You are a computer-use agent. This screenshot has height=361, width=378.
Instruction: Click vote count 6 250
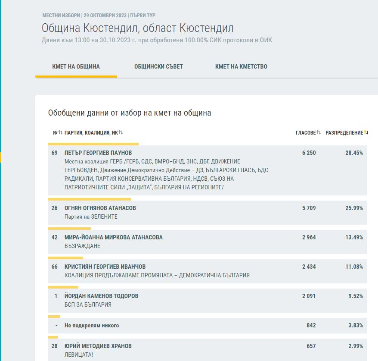point(309,153)
